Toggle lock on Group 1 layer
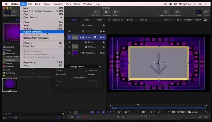Screen dimensions: 212x122 (x=104, y=37)
